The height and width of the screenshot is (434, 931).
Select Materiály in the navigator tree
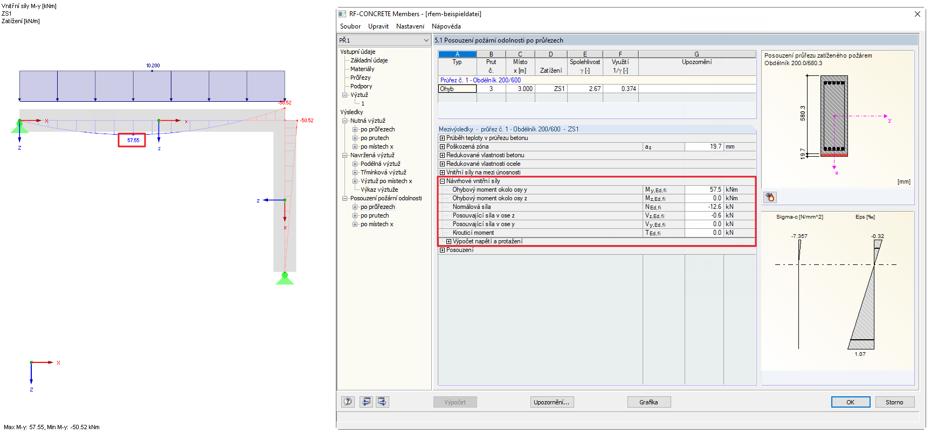pos(362,69)
